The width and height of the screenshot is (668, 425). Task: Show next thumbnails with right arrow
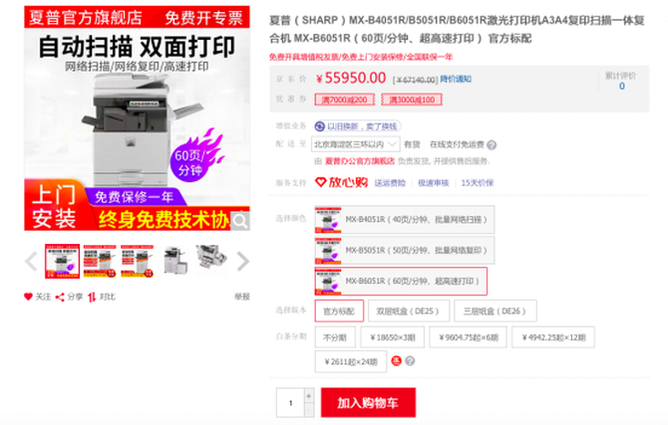242,261
